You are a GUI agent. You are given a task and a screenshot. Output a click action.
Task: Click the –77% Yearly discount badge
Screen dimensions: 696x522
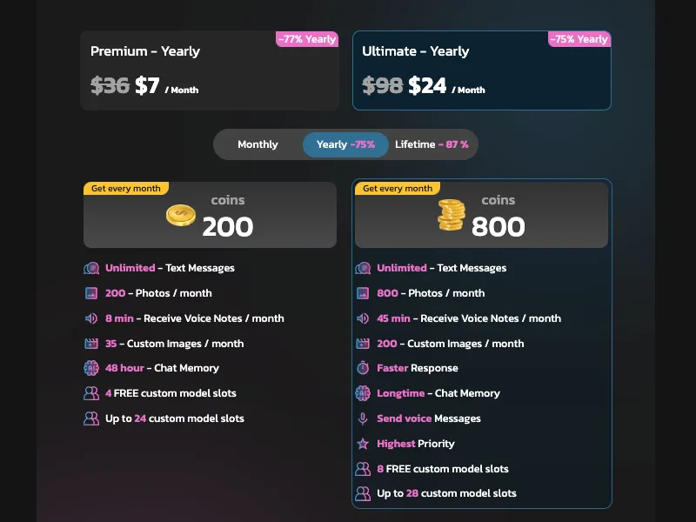[306, 38]
